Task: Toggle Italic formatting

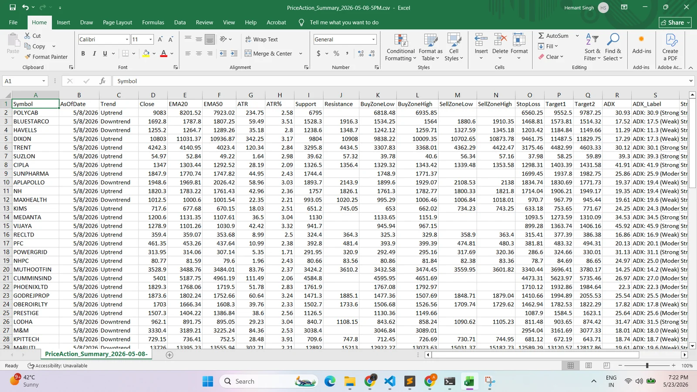Action: coord(94,53)
